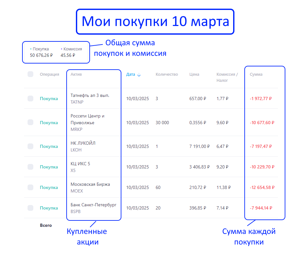This screenshot has width=302, height=257.
Task: Click the price 657,00 ₽
Action: 198,99
